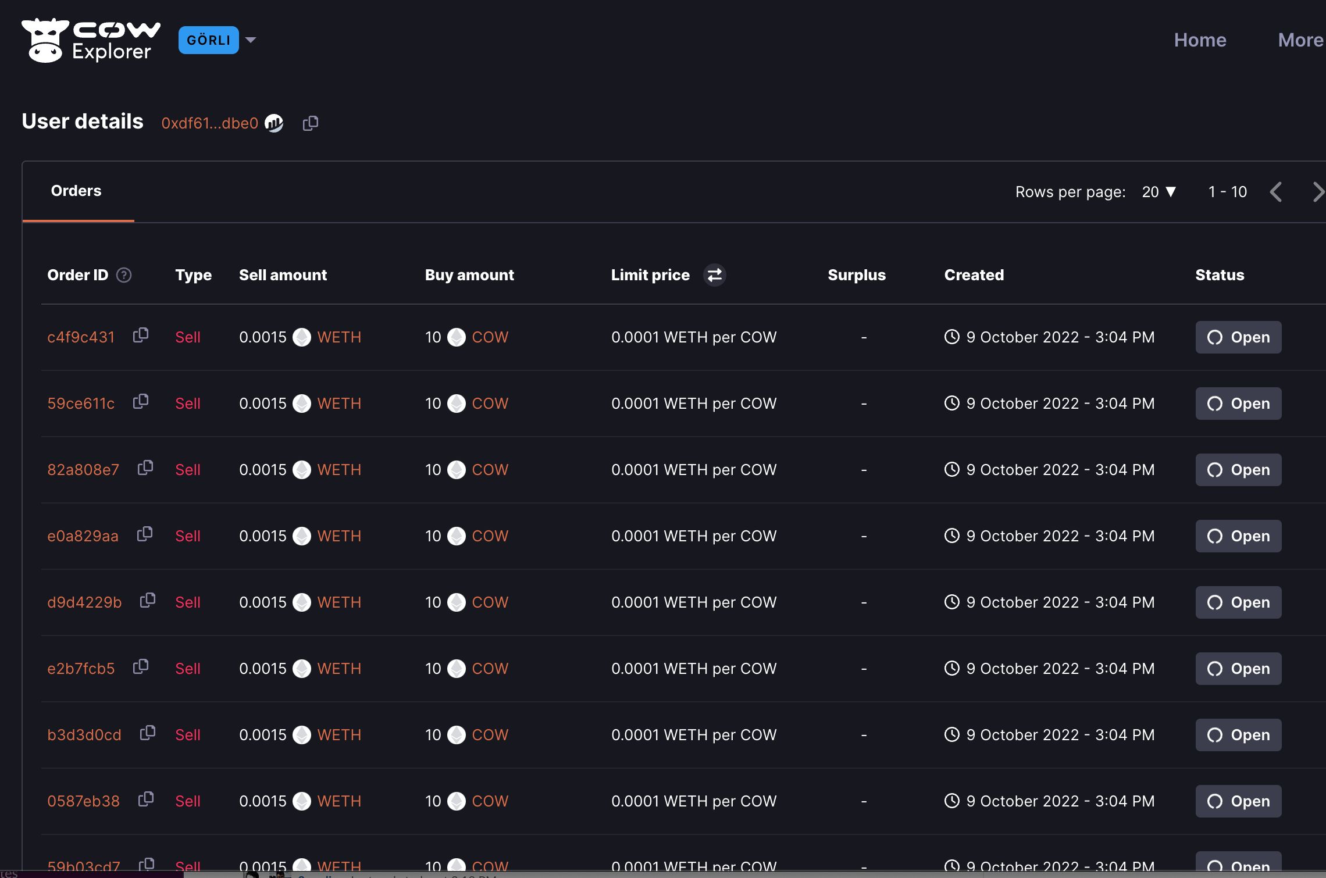The width and height of the screenshot is (1326, 878).
Task: Click Open status of order e0a829aa
Action: (x=1238, y=536)
